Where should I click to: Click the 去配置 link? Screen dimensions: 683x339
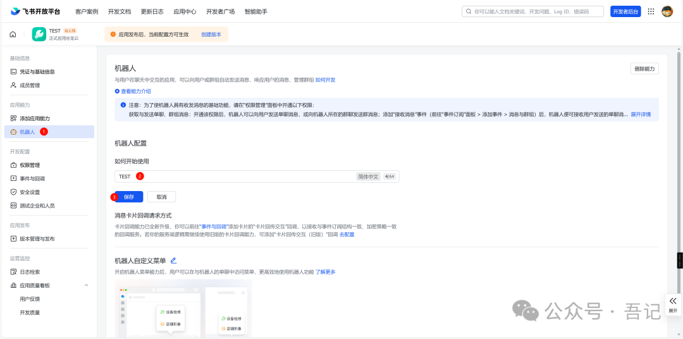[x=347, y=235]
